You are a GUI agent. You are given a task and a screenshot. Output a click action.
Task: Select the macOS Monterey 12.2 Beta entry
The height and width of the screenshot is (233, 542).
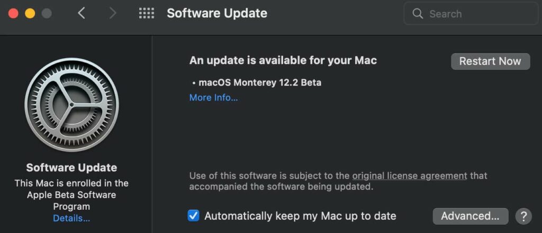[x=259, y=82]
